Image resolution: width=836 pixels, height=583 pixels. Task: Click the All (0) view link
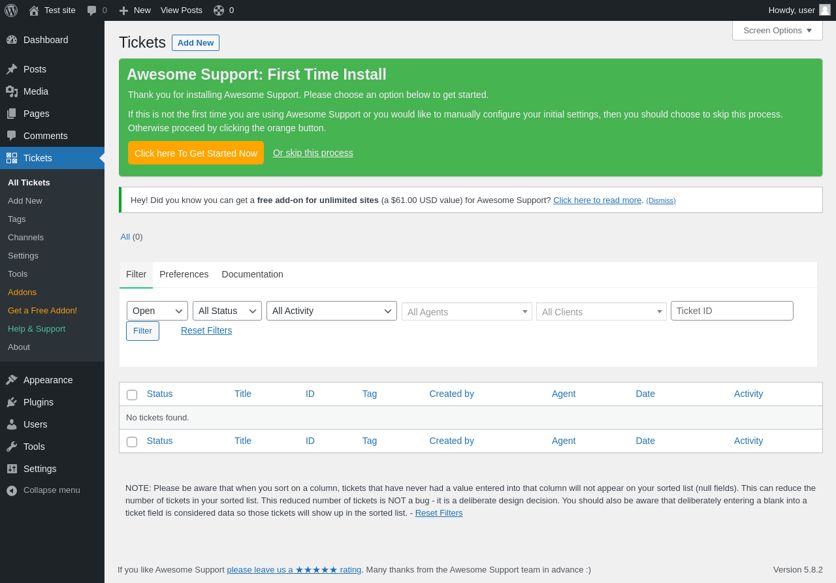click(x=131, y=236)
